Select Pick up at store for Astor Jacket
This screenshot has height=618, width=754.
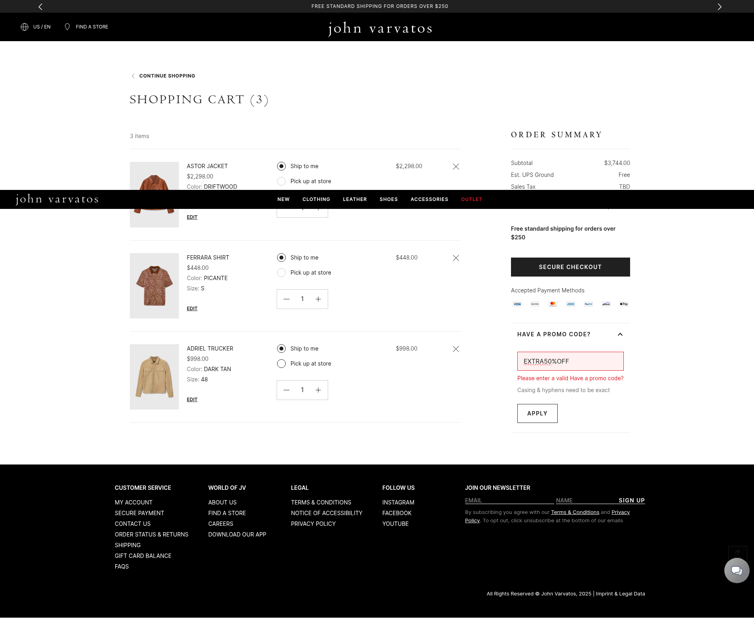click(x=281, y=181)
